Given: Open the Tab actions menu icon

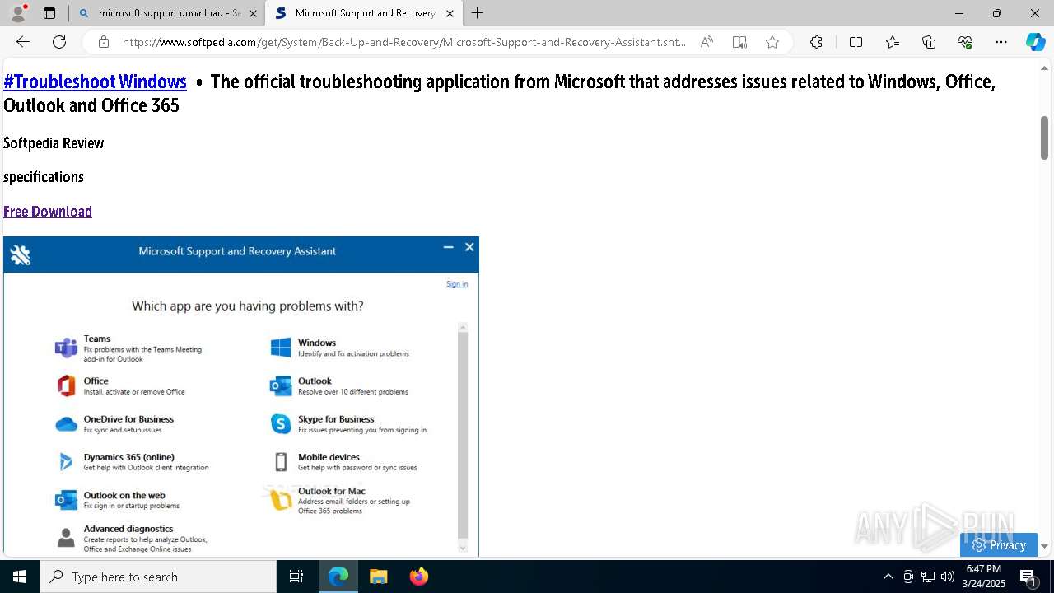Looking at the screenshot, I should coord(49,13).
